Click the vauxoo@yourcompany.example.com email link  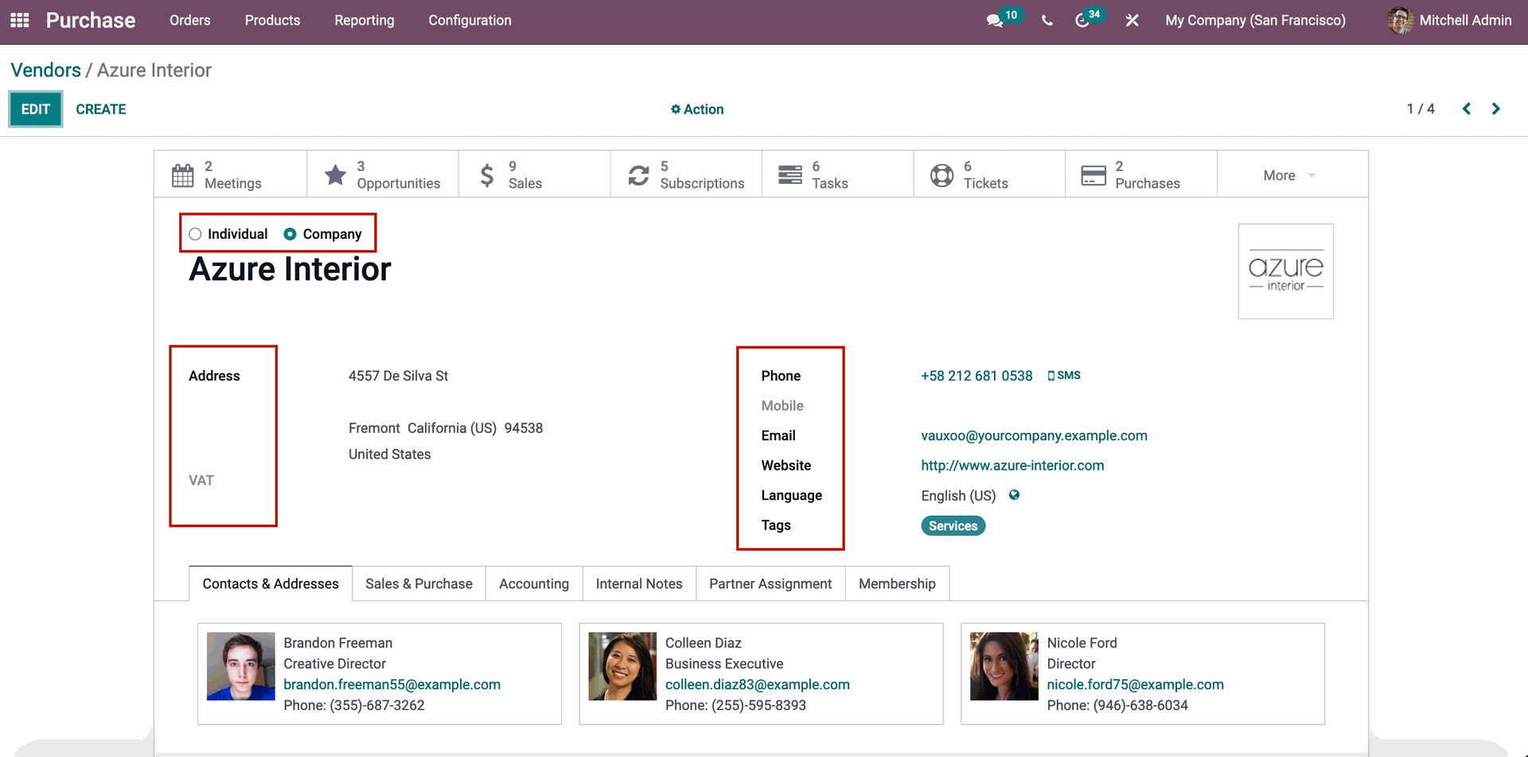(1034, 435)
